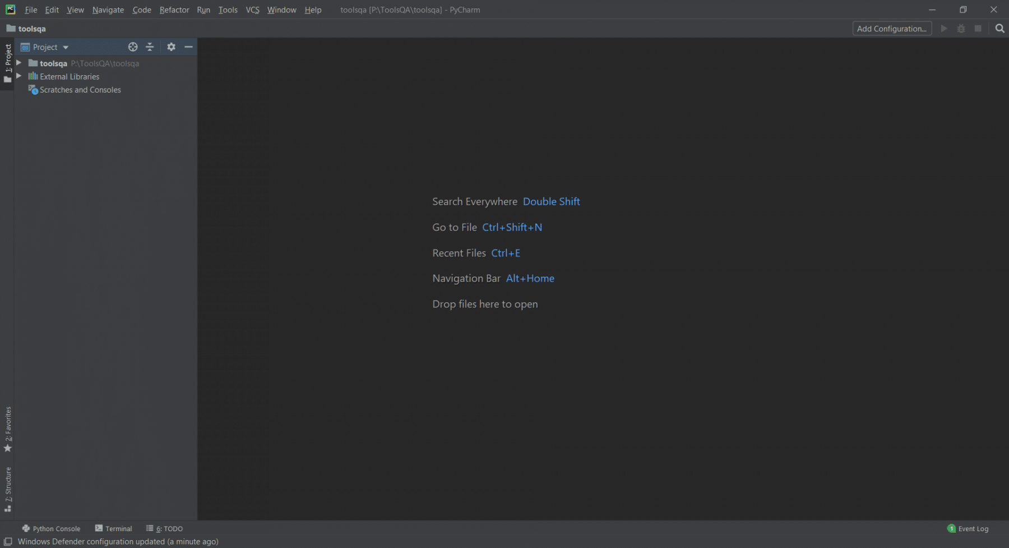
Task: Click 'Ctrl+Shift+N' shortcut hint text
Action: (x=512, y=227)
